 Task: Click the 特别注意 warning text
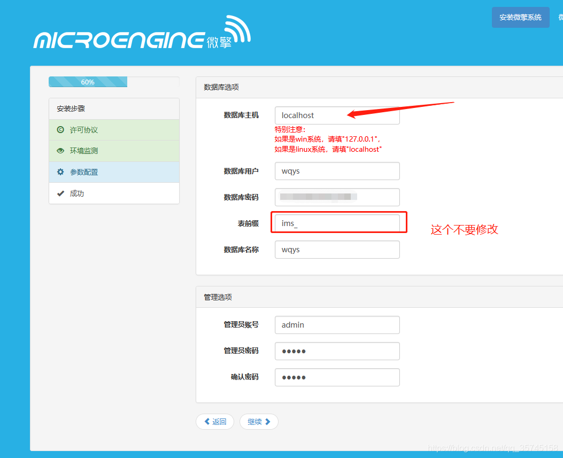pos(290,129)
